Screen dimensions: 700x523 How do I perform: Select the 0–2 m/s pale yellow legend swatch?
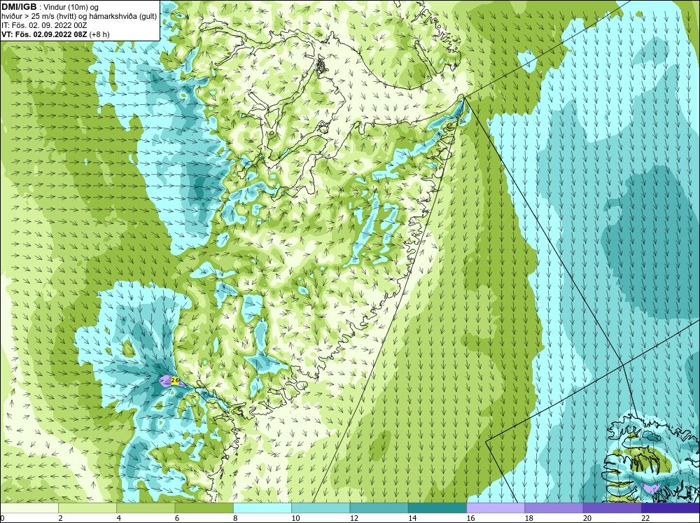pyautogui.click(x=29, y=508)
